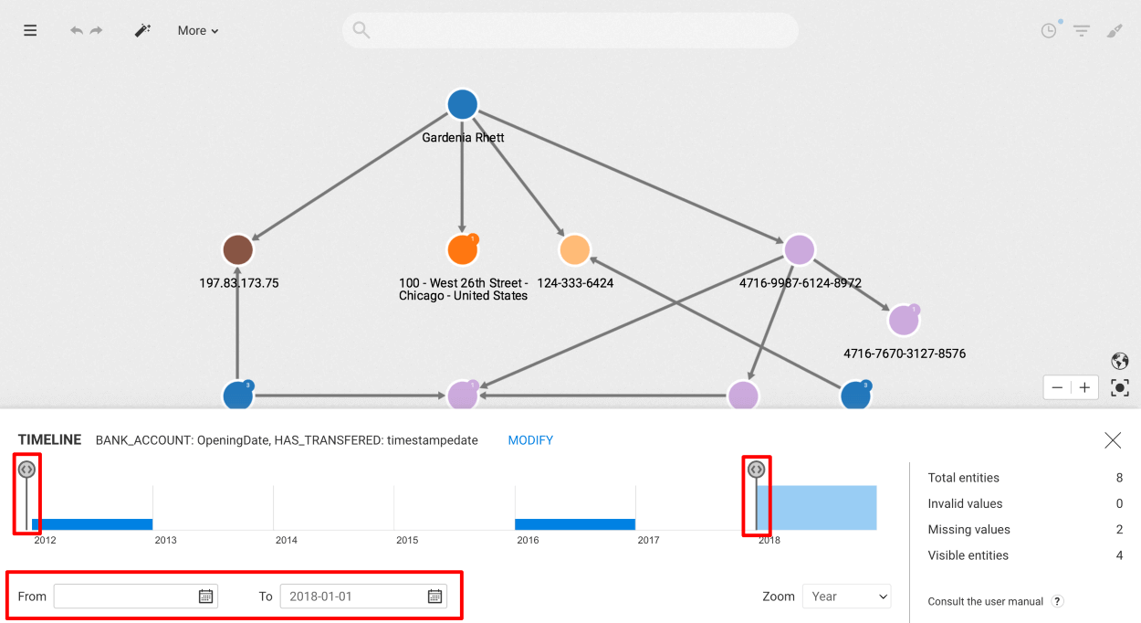
Task: Open the hamburger main menu
Action: (30, 30)
